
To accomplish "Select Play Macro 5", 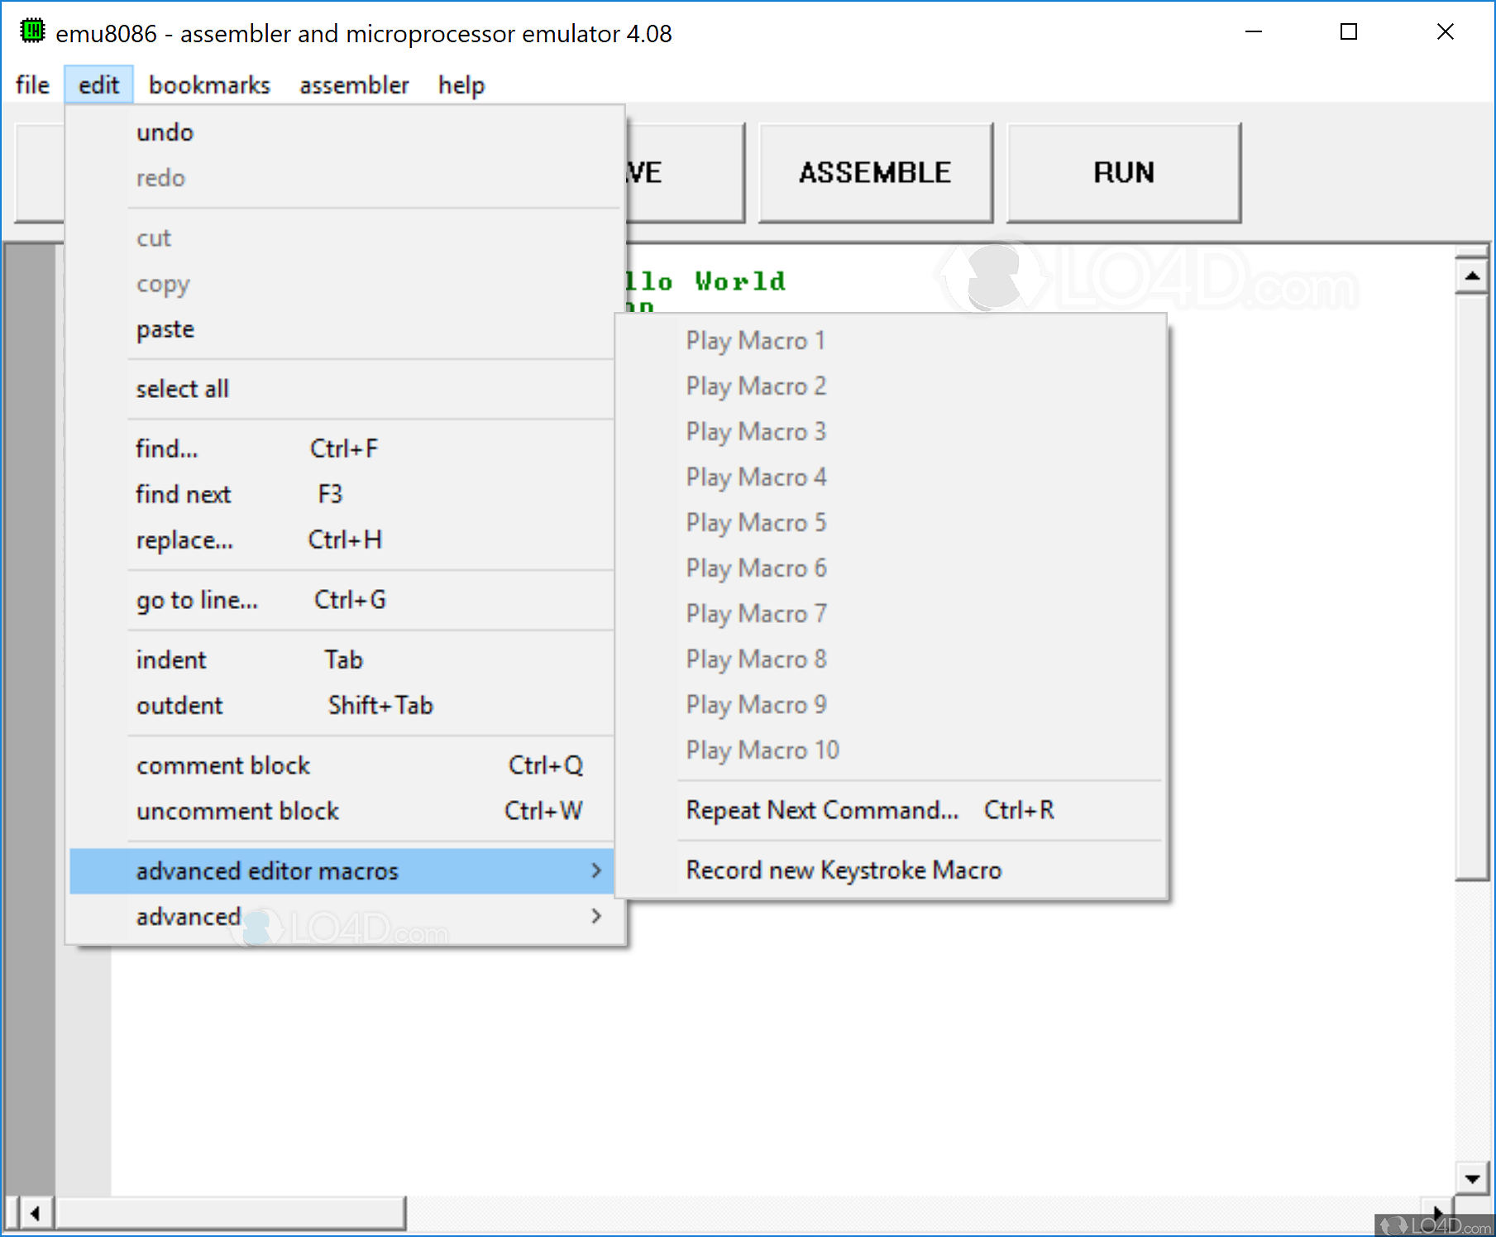I will (x=891, y=523).
